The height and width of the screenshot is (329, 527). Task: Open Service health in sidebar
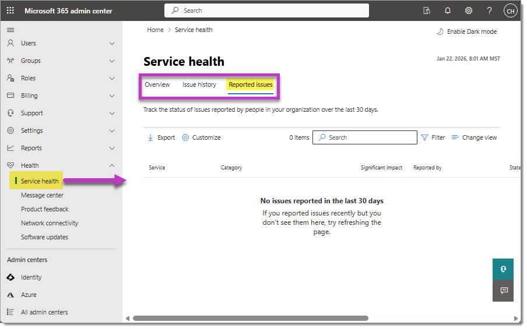[40, 181]
